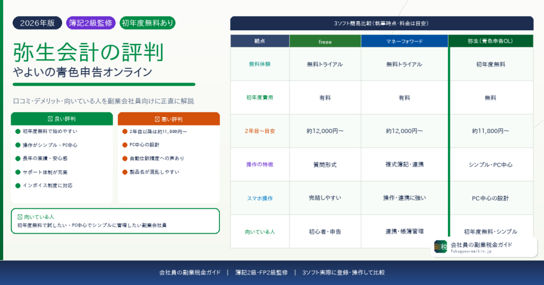Click the 複式簿記・連携 cell
Image resolution: width=544 pixels, height=285 pixels.
pyautogui.click(x=404, y=165)
